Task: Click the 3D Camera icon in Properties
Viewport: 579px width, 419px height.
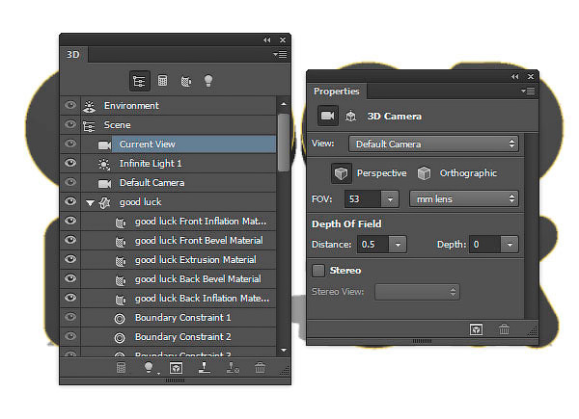Action: click(327, 116)
